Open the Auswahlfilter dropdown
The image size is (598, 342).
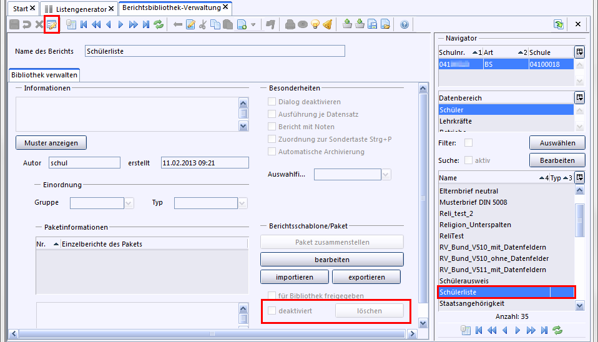click(386, 174)
